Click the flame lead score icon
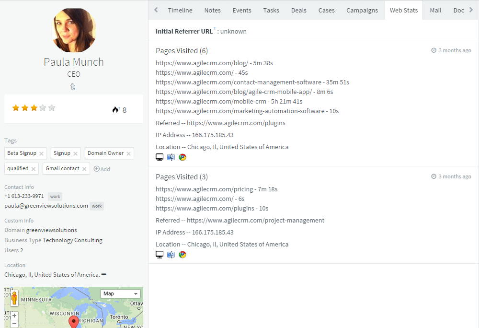 click(x=115, y=110)
